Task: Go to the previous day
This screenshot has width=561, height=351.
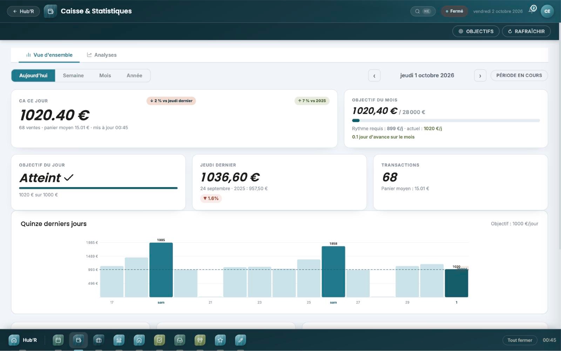Action: coord(374,75)
